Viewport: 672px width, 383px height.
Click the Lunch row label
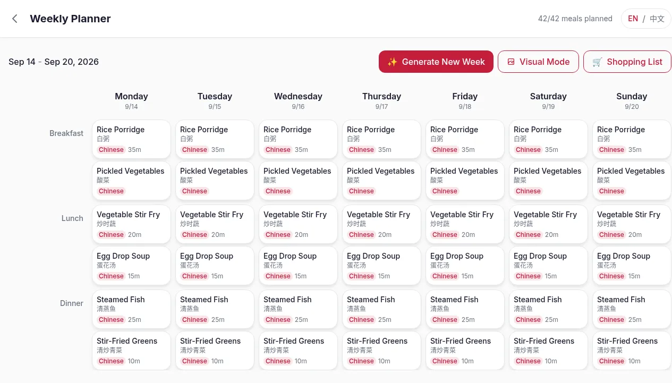[72, 218]
